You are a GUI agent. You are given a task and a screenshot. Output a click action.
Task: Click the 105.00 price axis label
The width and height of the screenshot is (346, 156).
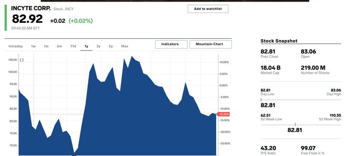click(x=13, y=60)
